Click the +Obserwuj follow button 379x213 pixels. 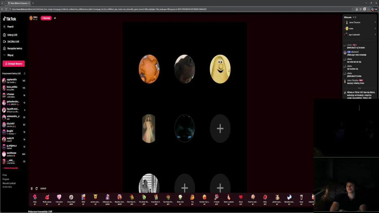[x=46, y=18]
